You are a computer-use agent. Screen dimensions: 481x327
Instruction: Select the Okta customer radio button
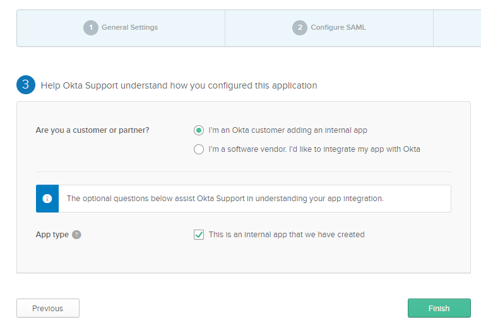point(199,130)
